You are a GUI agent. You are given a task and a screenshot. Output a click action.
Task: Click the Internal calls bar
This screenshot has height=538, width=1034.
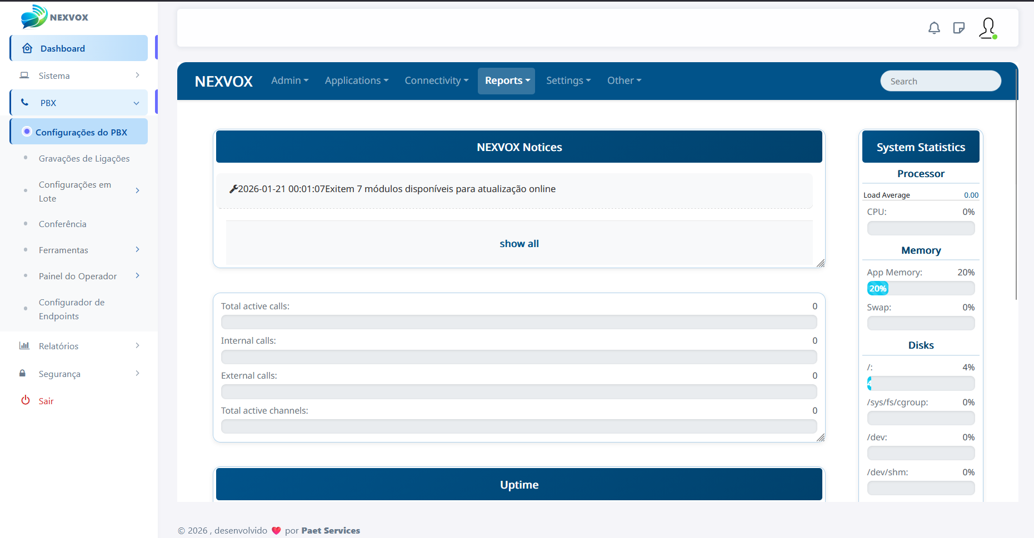(519, 357)
